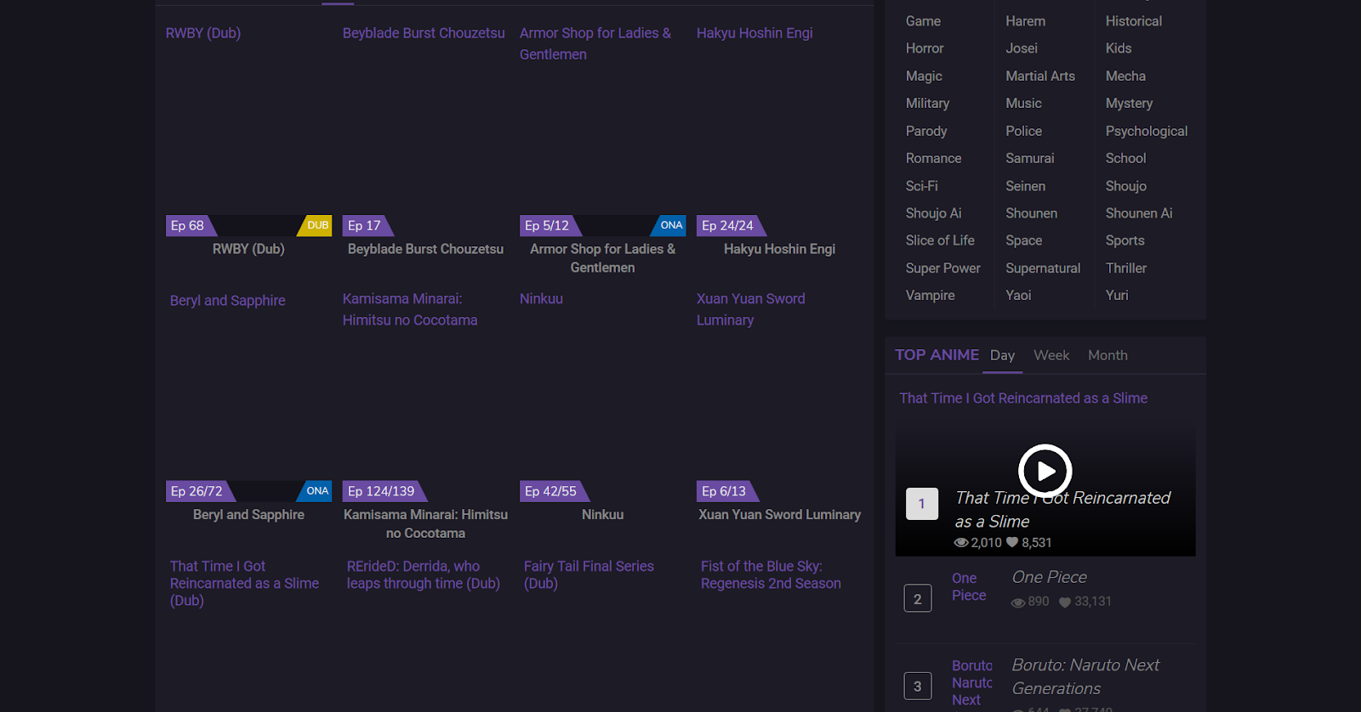Browse the Horror genre

pyautogui.click(x=925, y=48)
